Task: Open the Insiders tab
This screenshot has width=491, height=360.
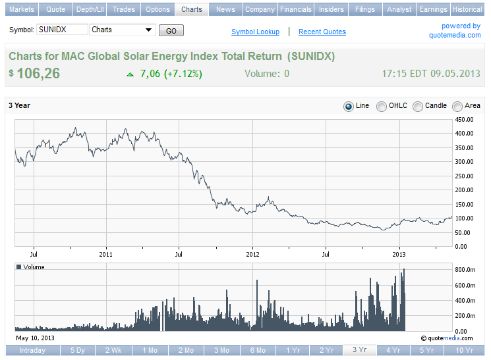Action: (x=331, y=9)
